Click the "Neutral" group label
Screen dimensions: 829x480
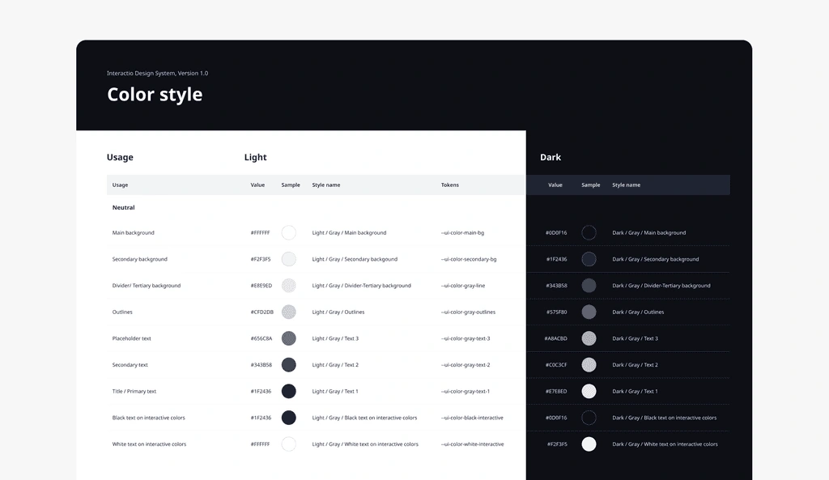[123, 207]
